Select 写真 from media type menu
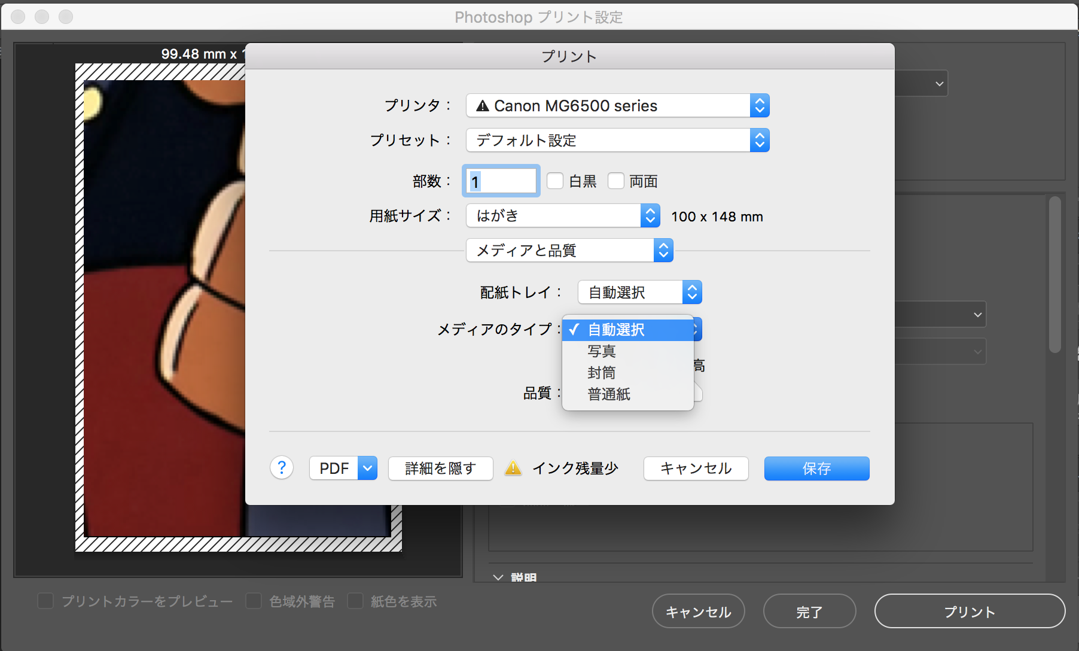This screenshot has height=651, width=1079. click(x=602, y=351)
